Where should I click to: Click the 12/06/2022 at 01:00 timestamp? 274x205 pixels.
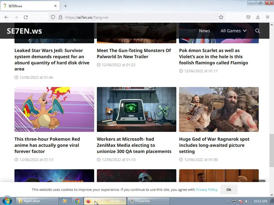click(x=199, y=160)
